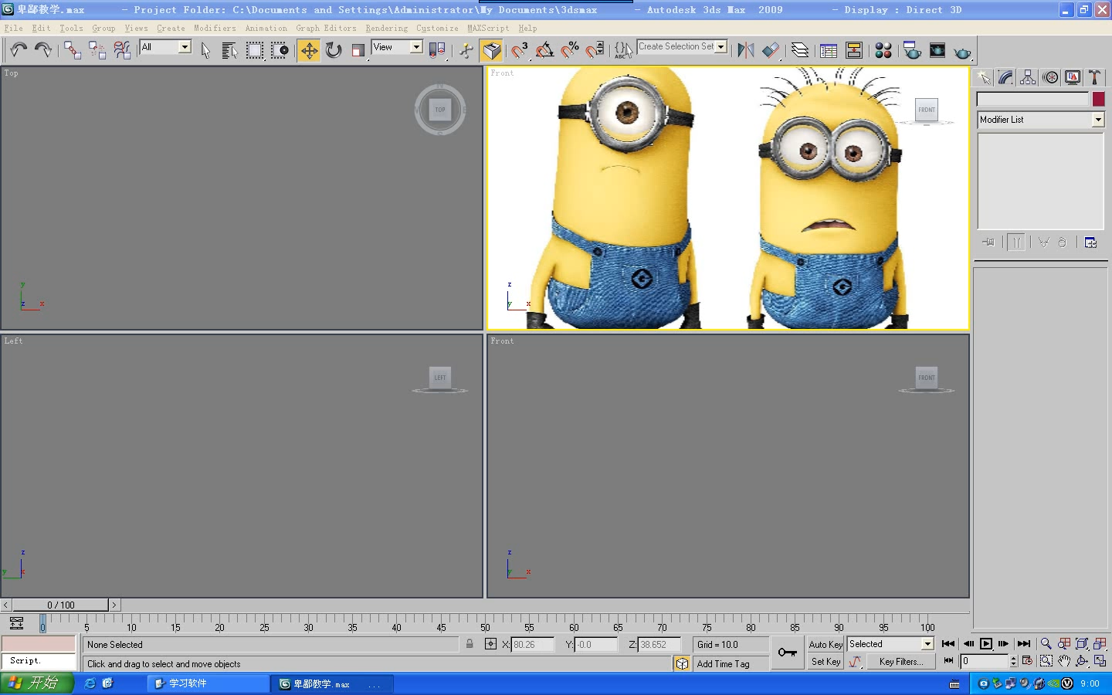This screenshot has width=1112, height=695.
Task: Toggle 3D Snaps magnet icon
Action: (x=520, y=50)
